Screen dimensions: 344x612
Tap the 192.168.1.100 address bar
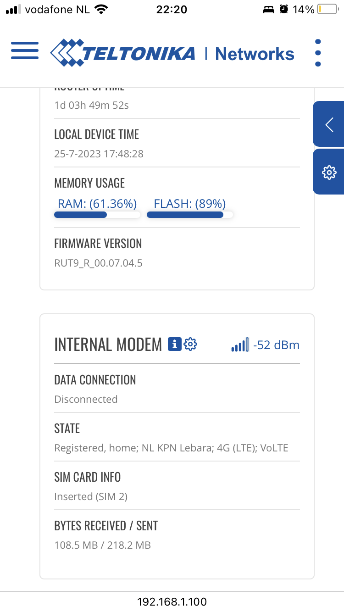coord(172,601)
